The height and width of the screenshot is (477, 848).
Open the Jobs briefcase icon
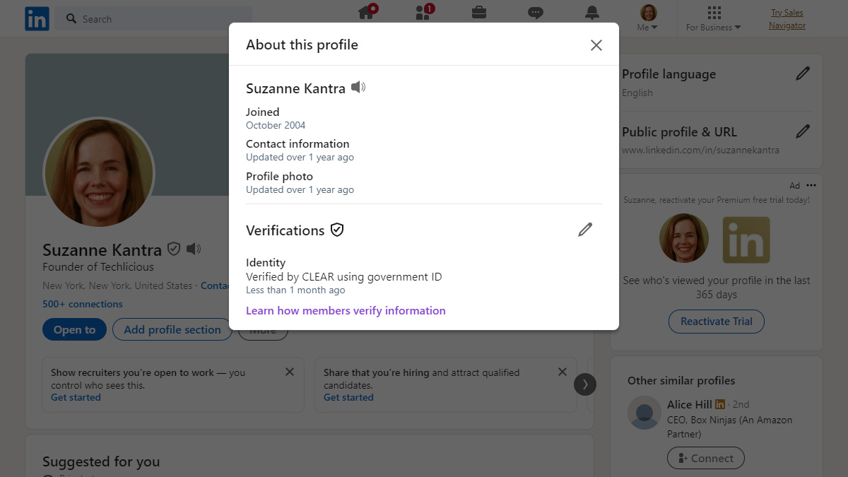tap(479, 12)
